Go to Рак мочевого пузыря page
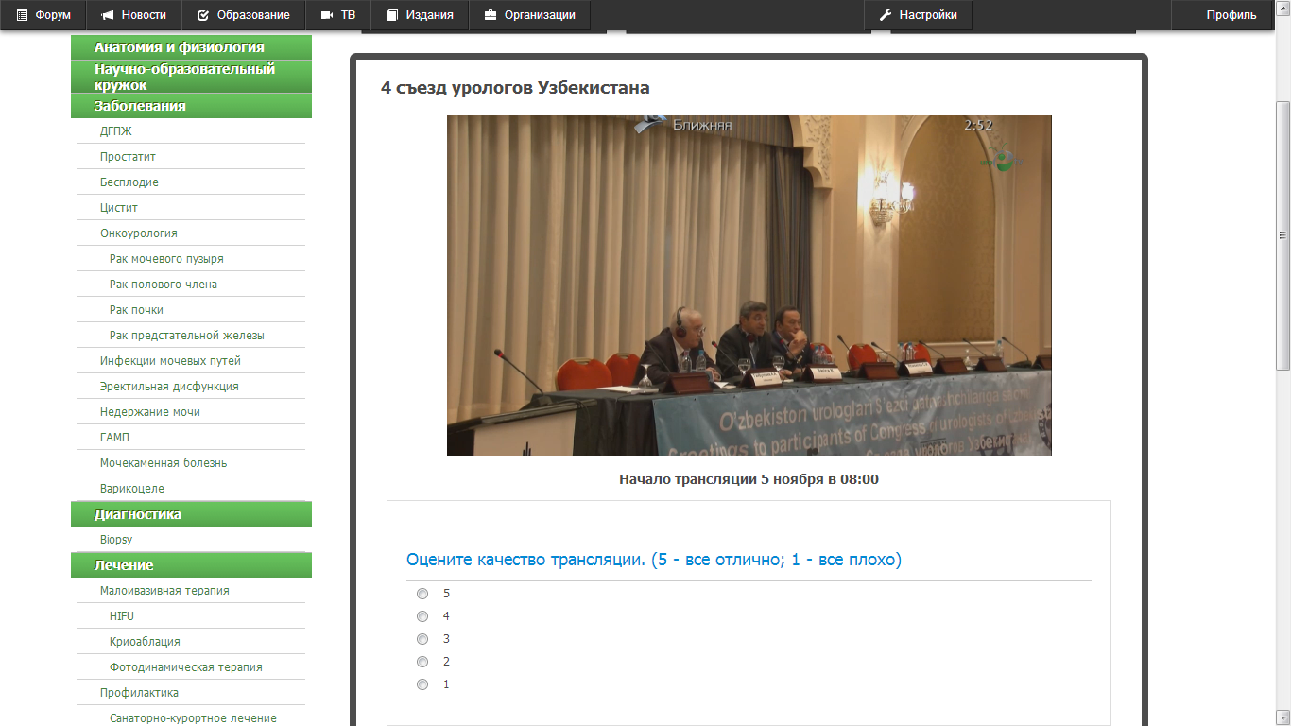 [x=166, y=259]
